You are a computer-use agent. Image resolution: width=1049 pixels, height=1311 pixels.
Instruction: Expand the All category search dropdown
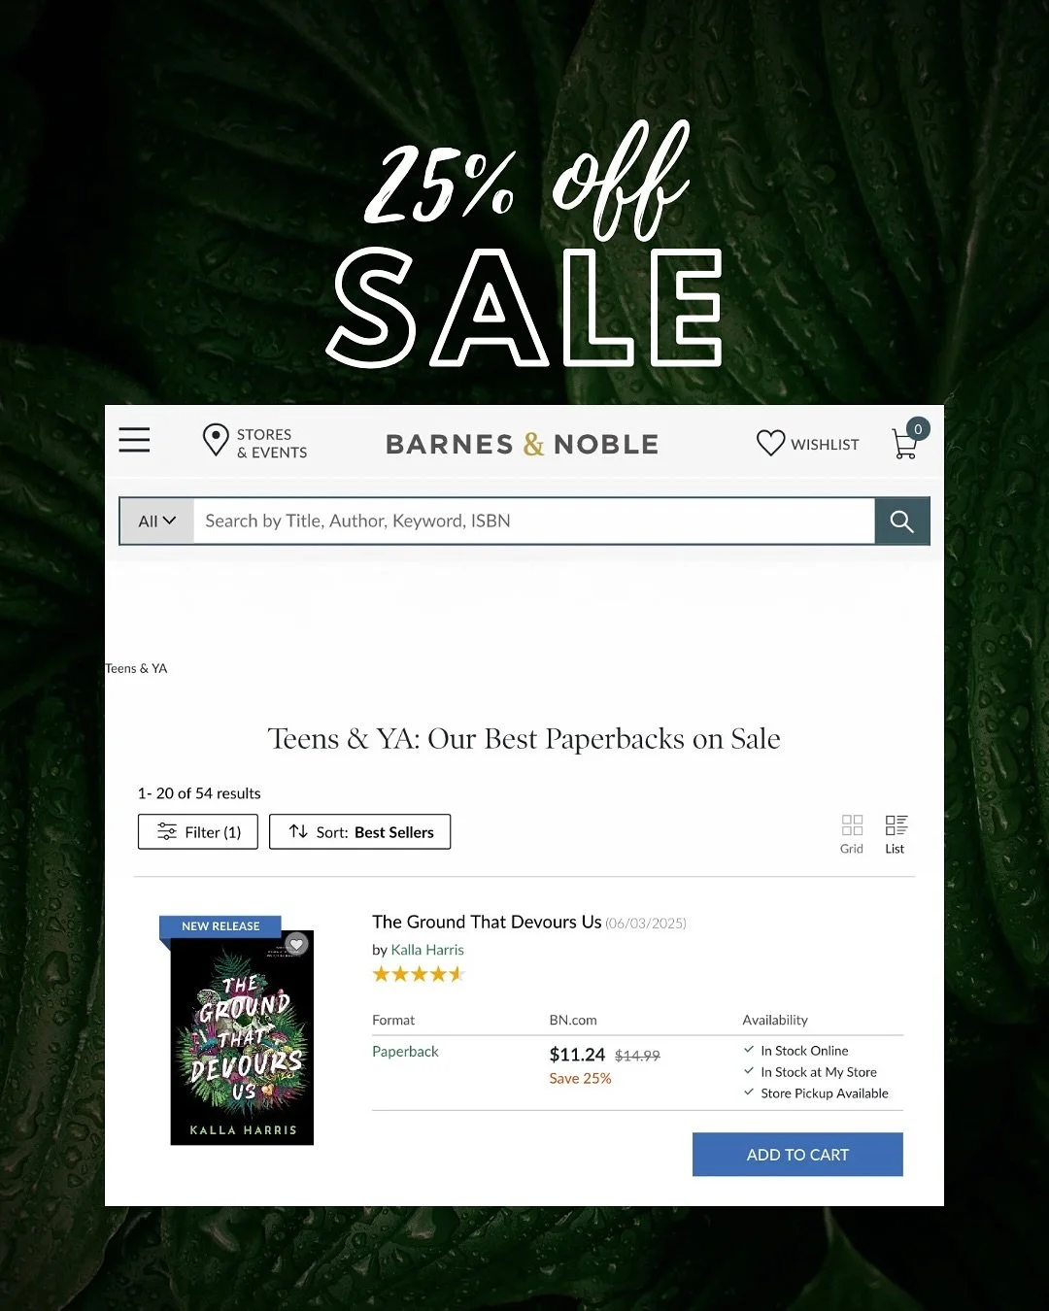[x=157, y=521]
